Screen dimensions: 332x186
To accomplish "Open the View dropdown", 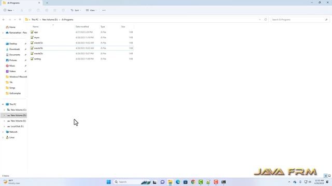I will pyautogui.click(x=91, y=10).
